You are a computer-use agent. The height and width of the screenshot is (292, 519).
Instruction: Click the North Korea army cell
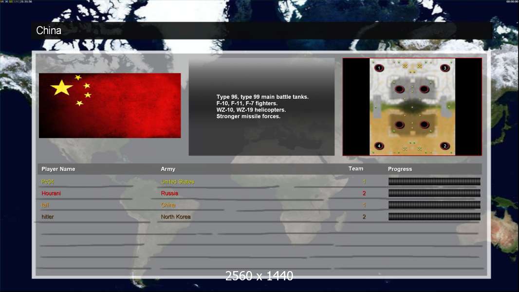tap(176, 217)
